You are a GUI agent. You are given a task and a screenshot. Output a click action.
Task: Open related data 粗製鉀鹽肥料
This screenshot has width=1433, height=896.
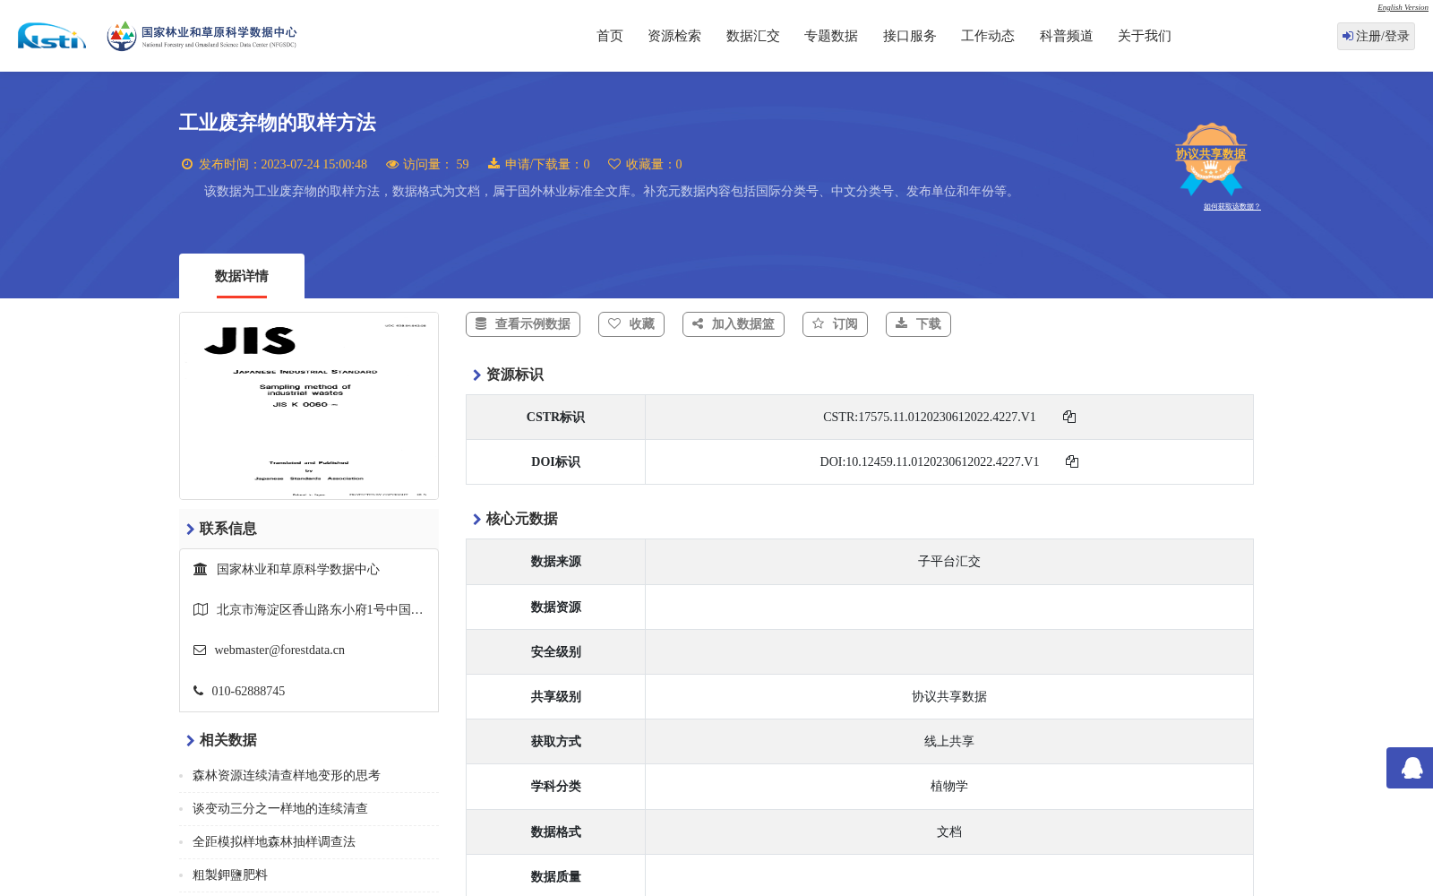(x=230, y=874)
